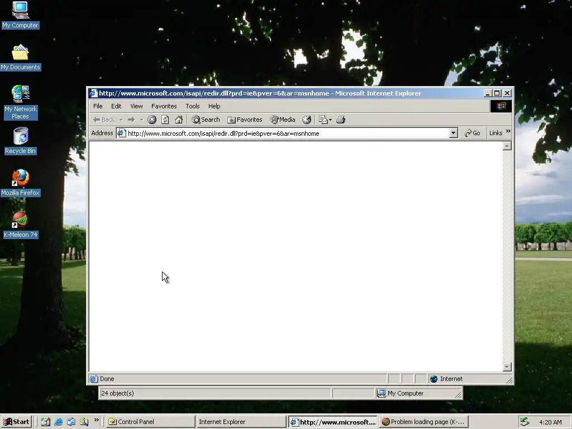Switch to Problem loading page K-Meleon window

423,422
